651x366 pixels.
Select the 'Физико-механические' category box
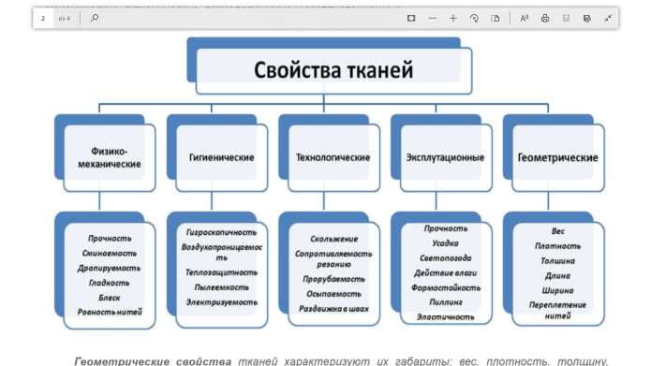point(110,157)
